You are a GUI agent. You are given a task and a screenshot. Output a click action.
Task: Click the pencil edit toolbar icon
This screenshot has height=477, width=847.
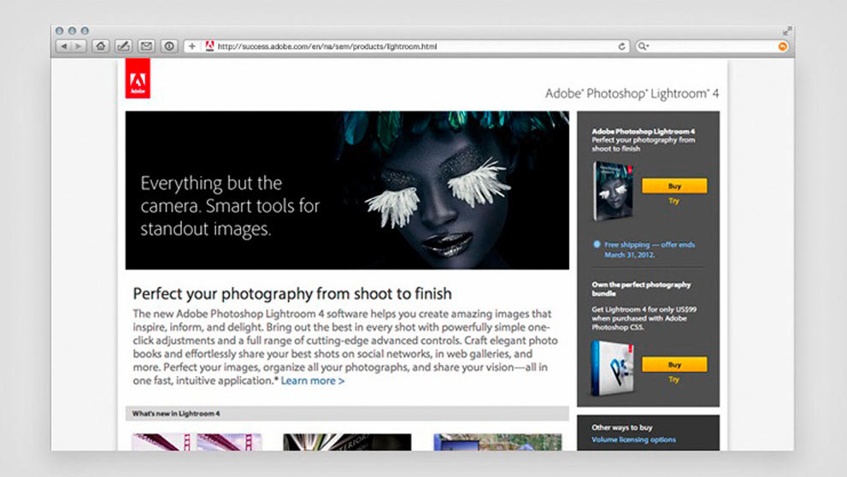[123, 46]
